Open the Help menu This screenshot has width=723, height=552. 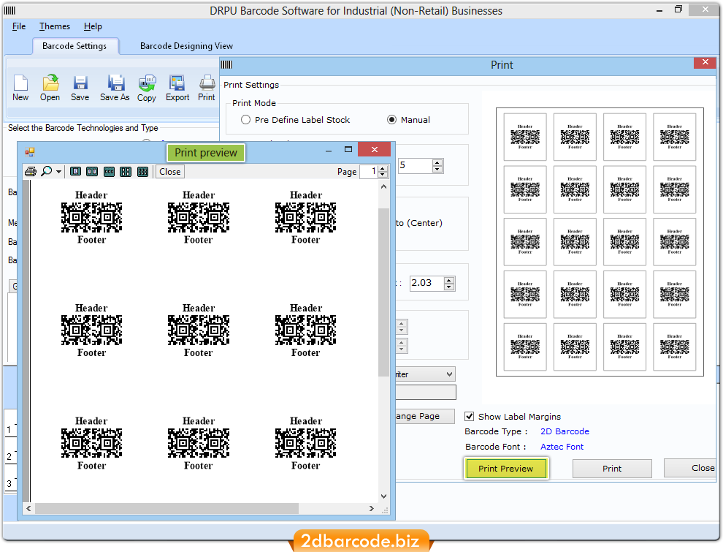click(93, 26)
